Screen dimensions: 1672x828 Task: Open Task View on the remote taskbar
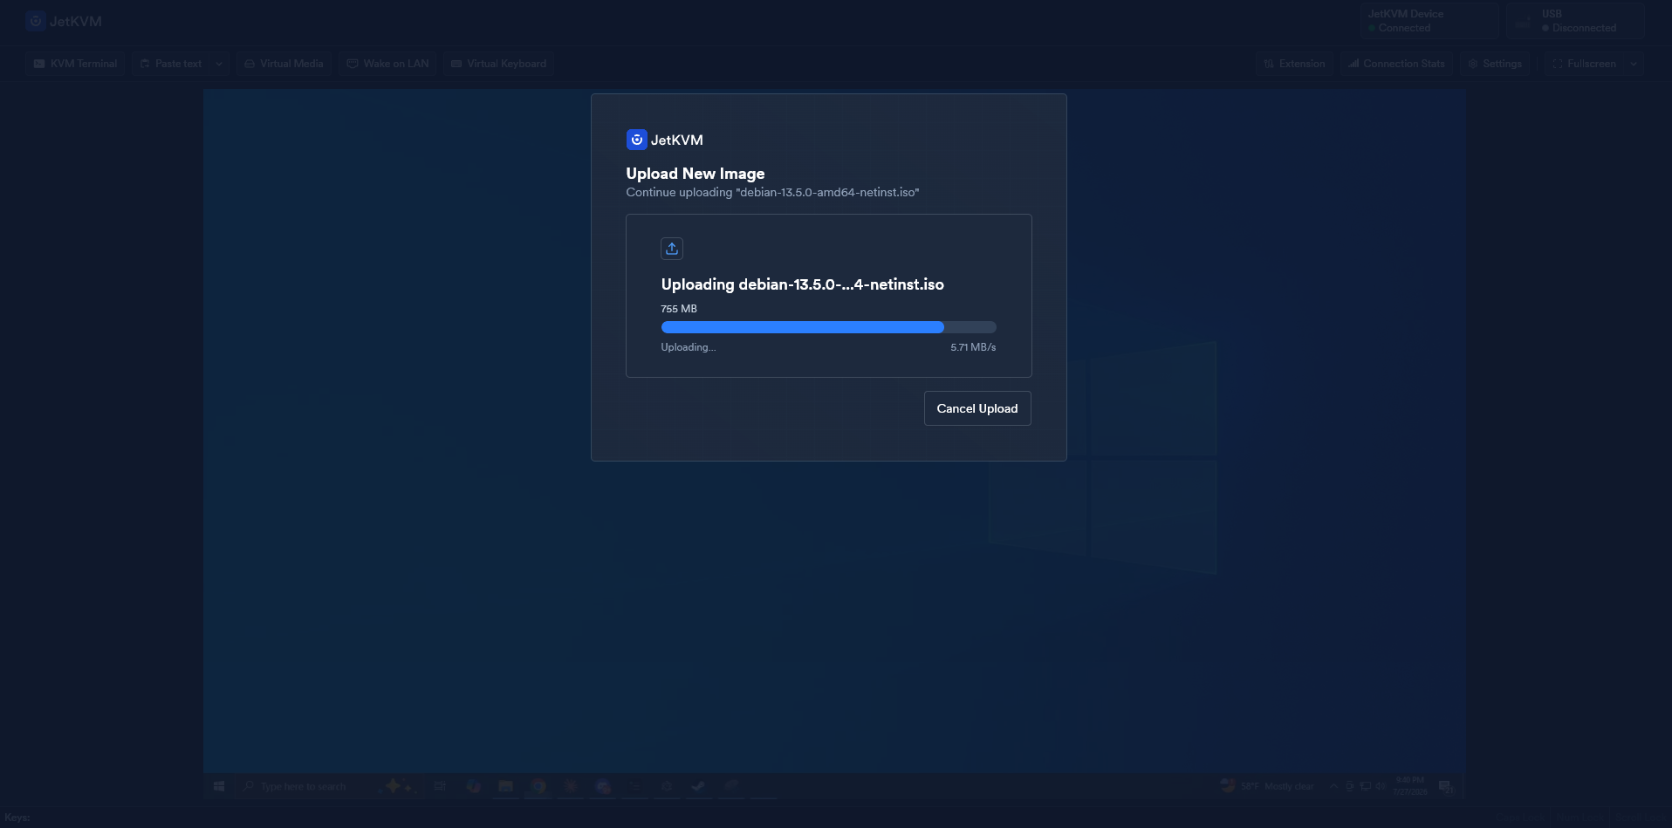(440, 786)
